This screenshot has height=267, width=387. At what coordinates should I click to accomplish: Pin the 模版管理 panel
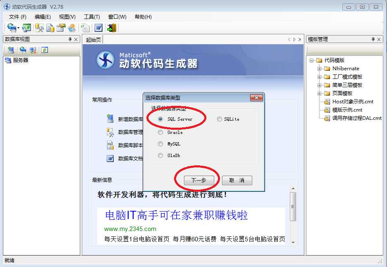pos(373,39)
